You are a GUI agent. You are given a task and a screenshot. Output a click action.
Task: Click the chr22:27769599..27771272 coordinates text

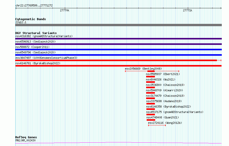pos(34,6)
